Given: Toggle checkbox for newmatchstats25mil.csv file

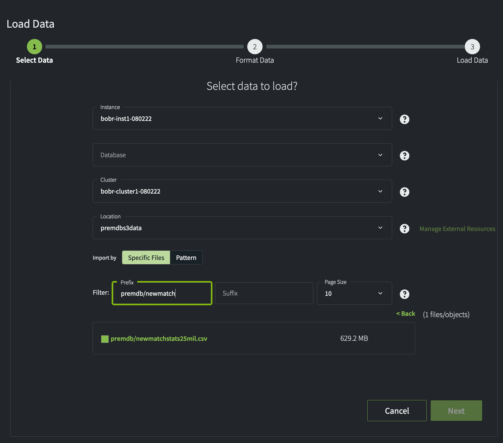Looking at the screenshot, I should point(105,339).
